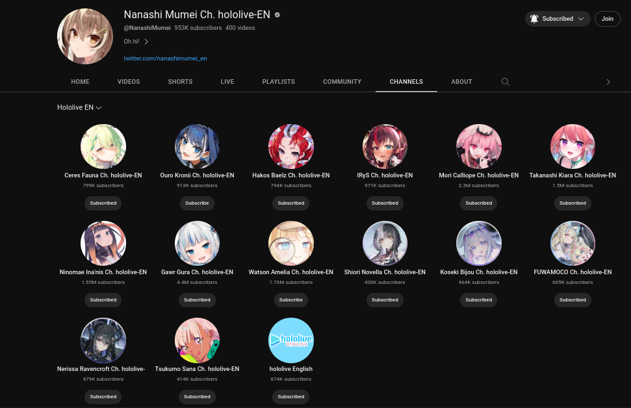
Task: Click Subscribed button under Nerissa Ravencroft
Action: (x=103, y=397)
